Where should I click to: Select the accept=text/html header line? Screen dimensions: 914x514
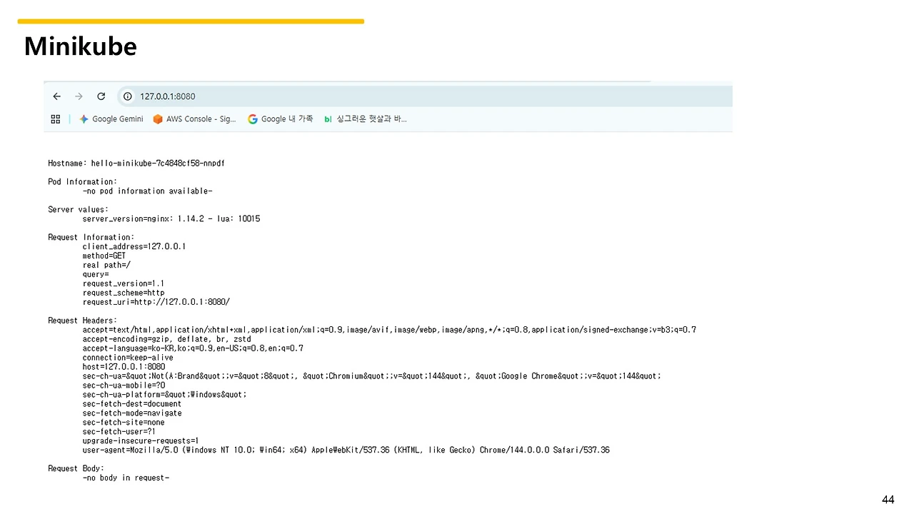coord(389,331)
